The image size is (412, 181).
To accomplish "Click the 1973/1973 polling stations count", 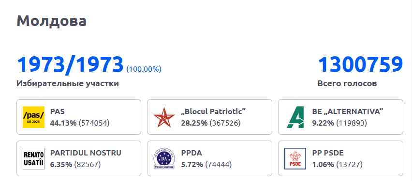I will click(x=70, y=65).
